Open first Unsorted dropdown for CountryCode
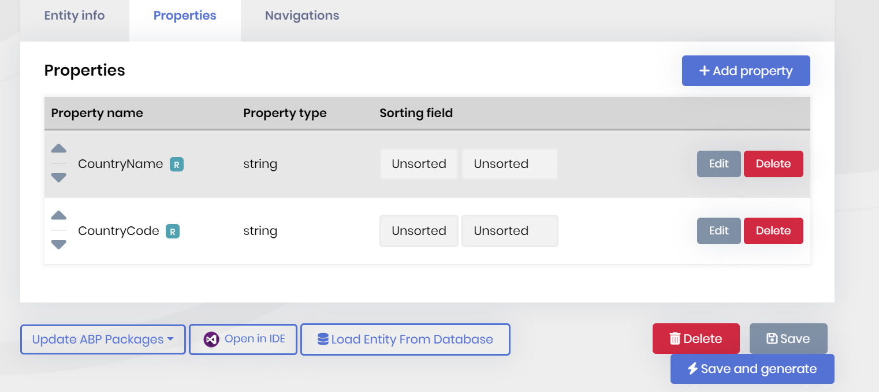879x392 pixels. 419,231
